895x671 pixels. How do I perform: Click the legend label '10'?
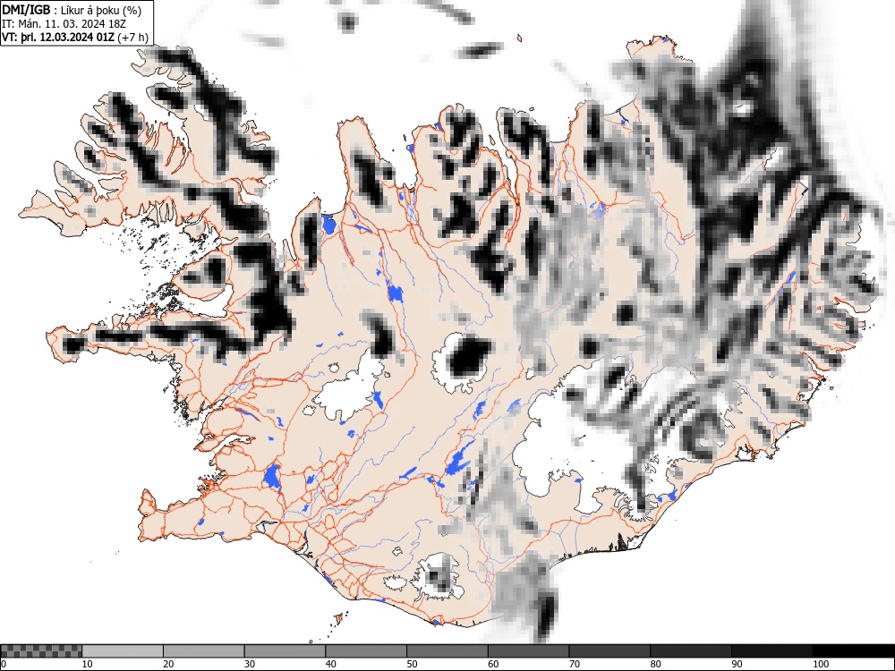tap(88, 664)
